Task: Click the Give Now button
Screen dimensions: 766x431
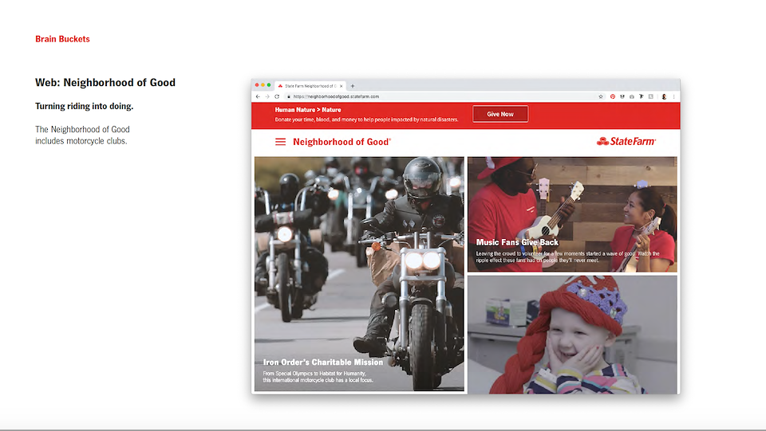Action: [x=500, y=114]
